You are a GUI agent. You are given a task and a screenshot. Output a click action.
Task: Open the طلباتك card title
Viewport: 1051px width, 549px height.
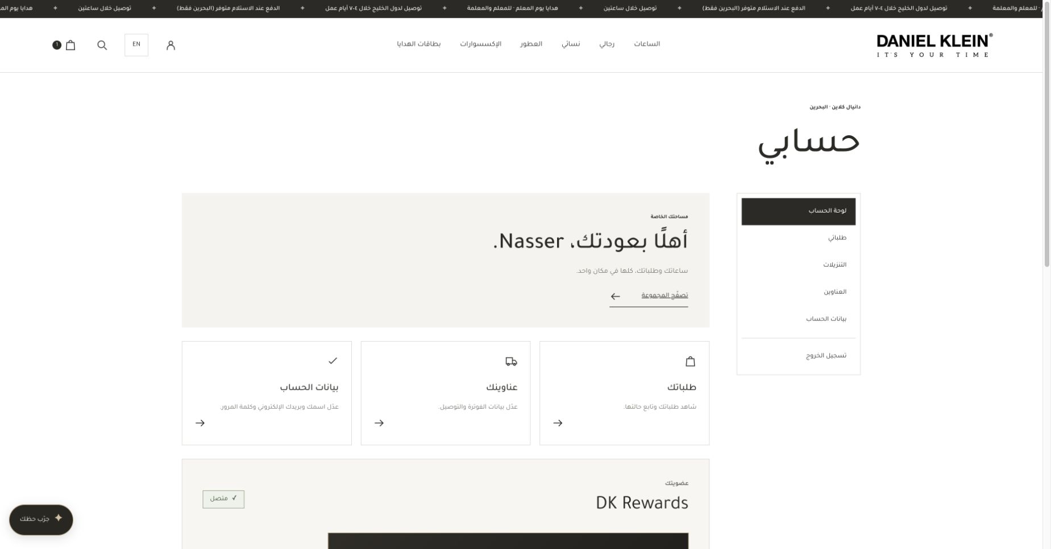click(682, 388)
